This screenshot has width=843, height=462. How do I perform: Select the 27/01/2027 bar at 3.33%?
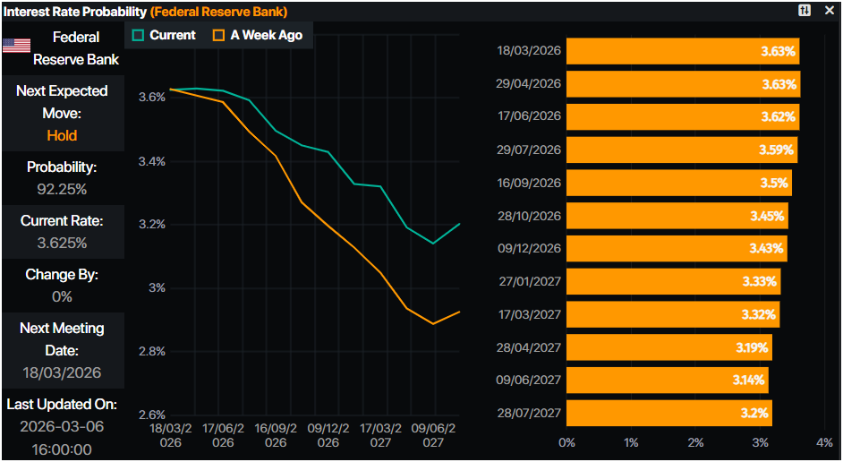point(673,281)
